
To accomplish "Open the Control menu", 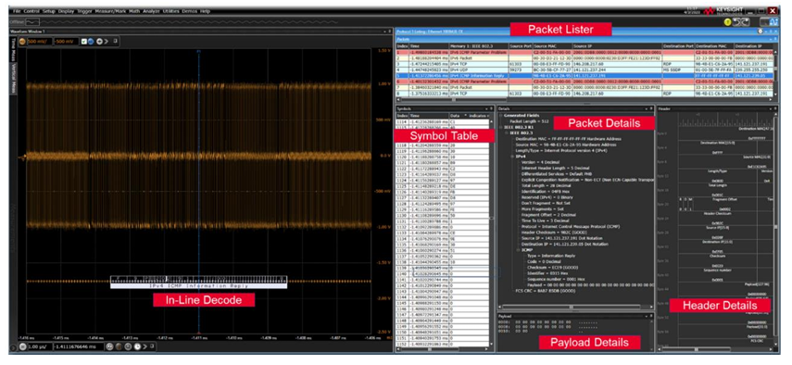I will pyautogui.click(x=31, y=10).
